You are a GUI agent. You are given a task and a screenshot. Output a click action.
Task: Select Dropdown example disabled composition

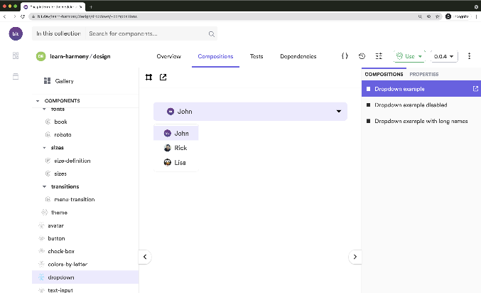point(410,105)
